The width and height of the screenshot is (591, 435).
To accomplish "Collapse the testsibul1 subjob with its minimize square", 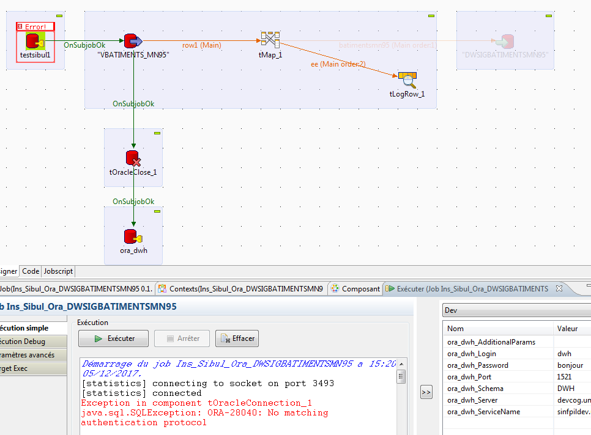I will click(x=58, y=16).
